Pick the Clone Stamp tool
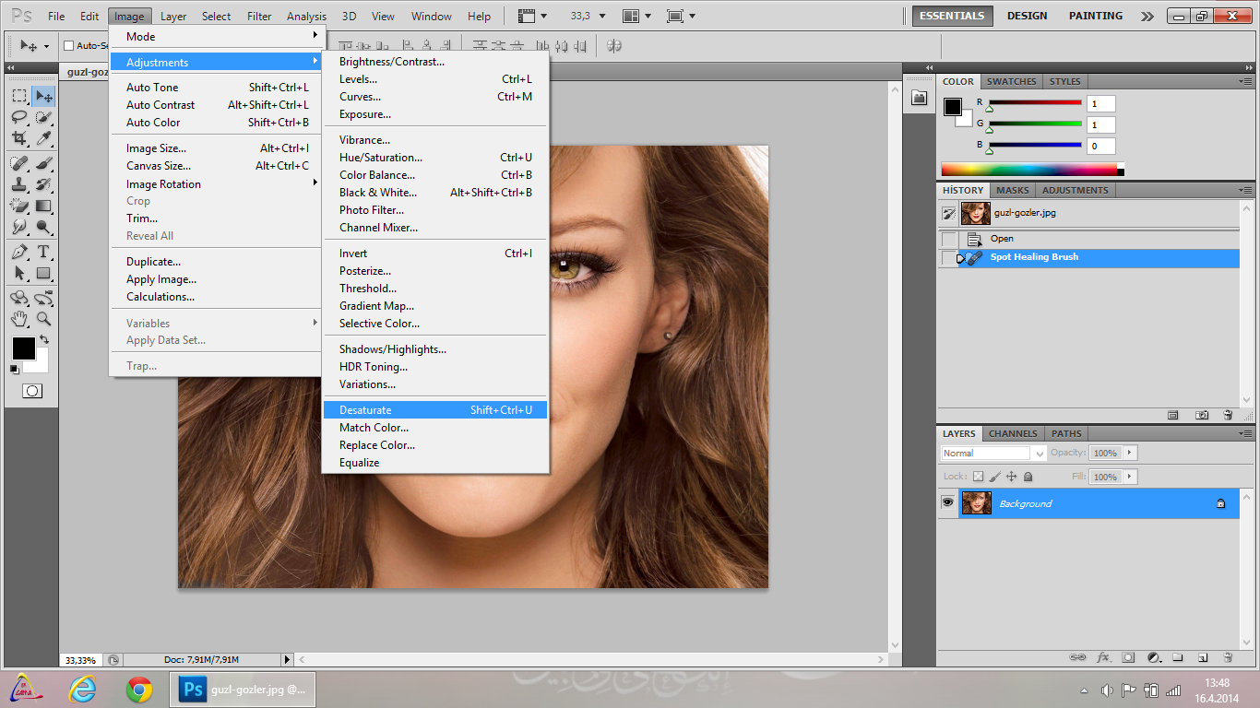This screenshot has height=708, width=1260. tap(19, 183)
